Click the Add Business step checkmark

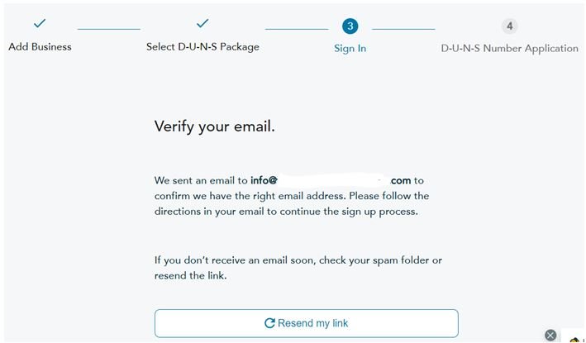(x=40, y=24)
